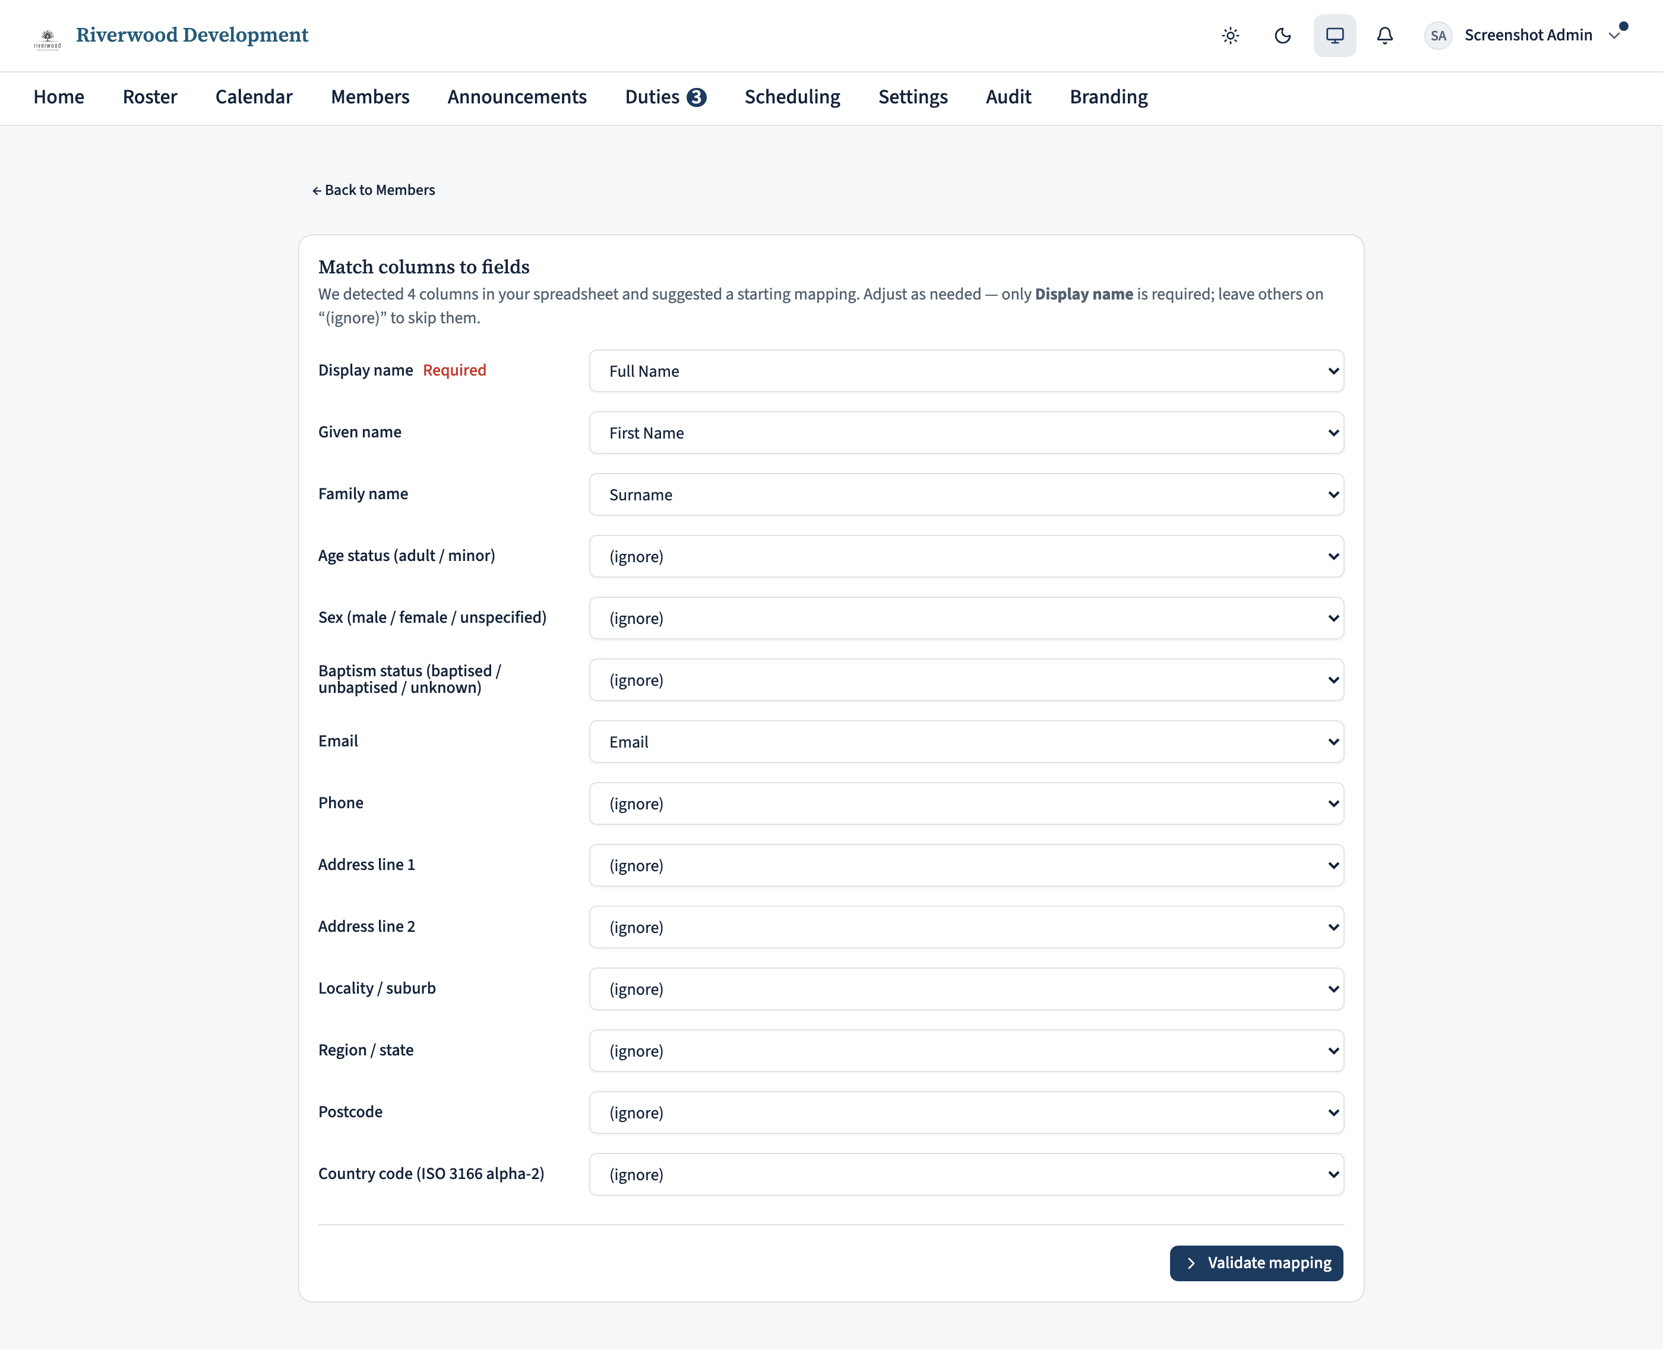Open the Audit tab

pos(1008,97)
